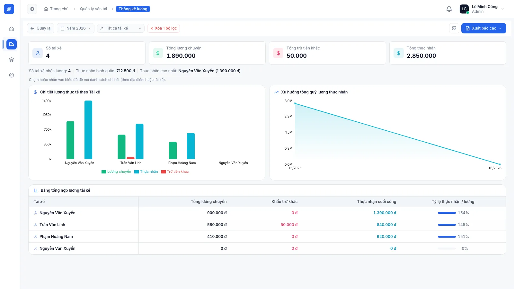
Task: Click the bar chart icon beside Bảng tổng hợp lương
Action: [x=36, y=190]
